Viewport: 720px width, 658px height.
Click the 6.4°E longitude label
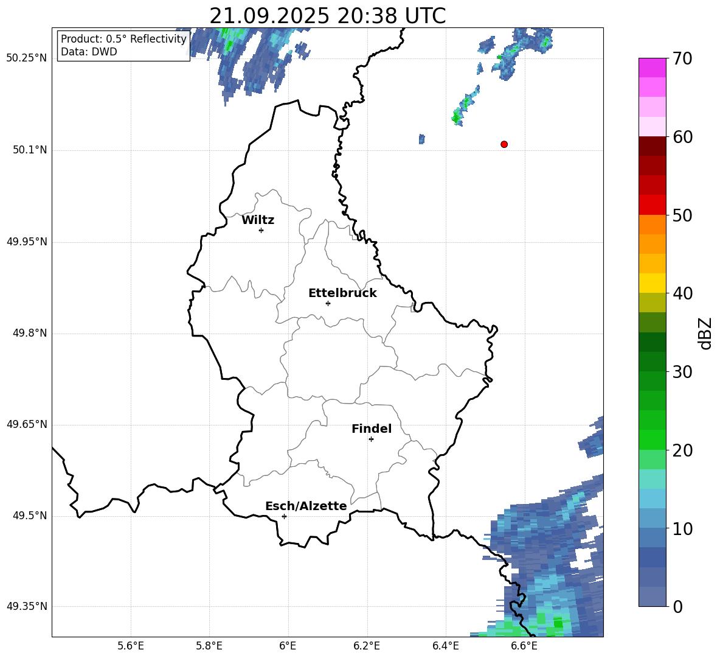pos(445,646)
